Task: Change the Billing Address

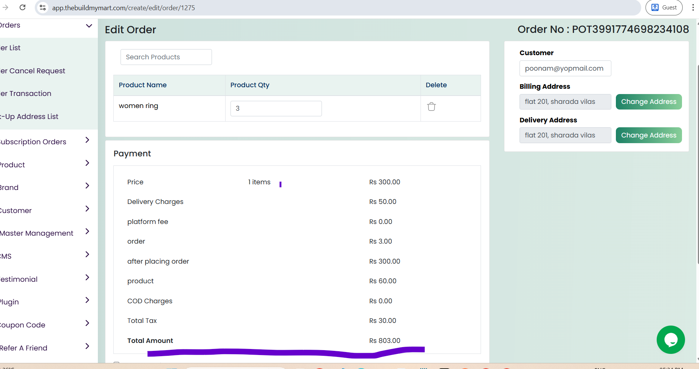Action: click(649, 102)
